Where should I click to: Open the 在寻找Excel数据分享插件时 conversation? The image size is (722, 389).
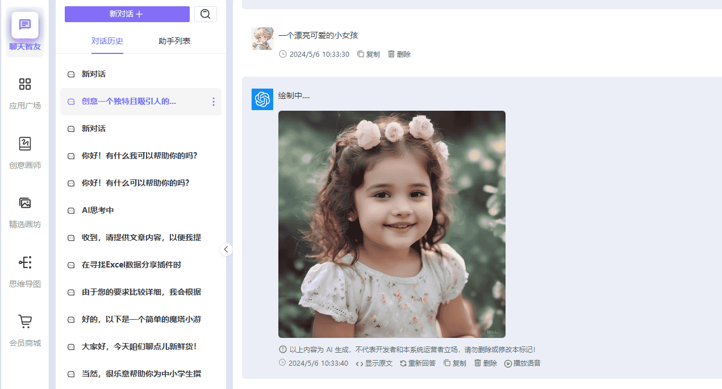(x=131, y=265)
